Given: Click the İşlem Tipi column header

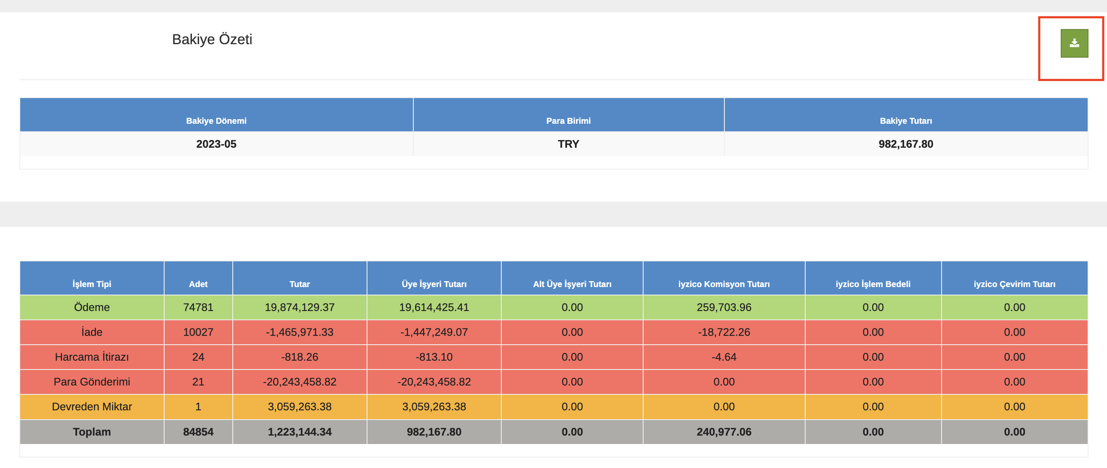Looking at the screenshot, I should [x=91, y=284].
